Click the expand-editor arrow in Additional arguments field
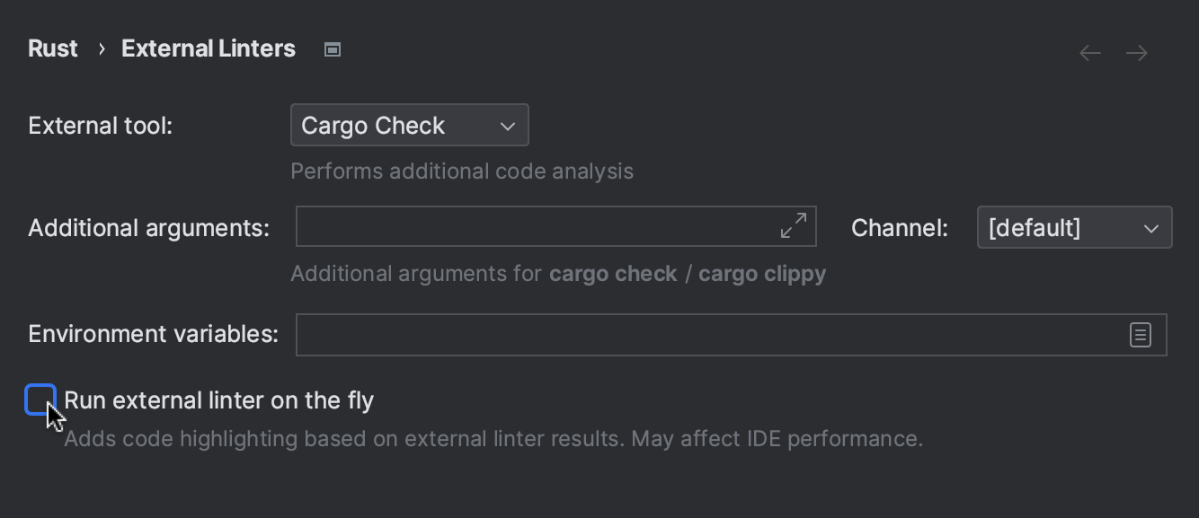Image resolution: width=1199 pixels, height=518 pixels. coord(793,226)
